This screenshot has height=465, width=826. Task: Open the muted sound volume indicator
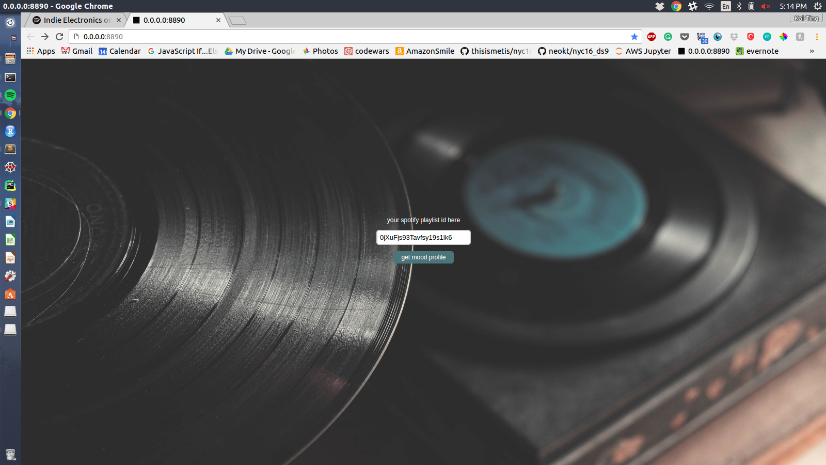click(x=766, y=6)
